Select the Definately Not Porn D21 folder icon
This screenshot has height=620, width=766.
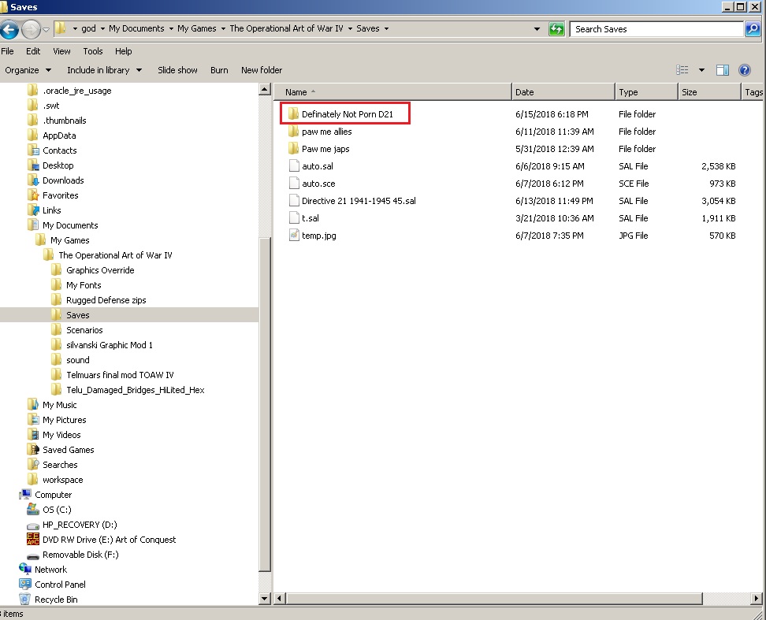pos(294,113)
